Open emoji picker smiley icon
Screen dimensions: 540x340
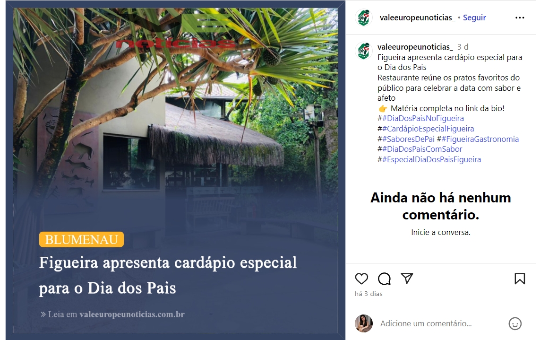pos(515,323)
